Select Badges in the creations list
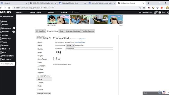The image size is (169, 95). (x=40, y=56)
